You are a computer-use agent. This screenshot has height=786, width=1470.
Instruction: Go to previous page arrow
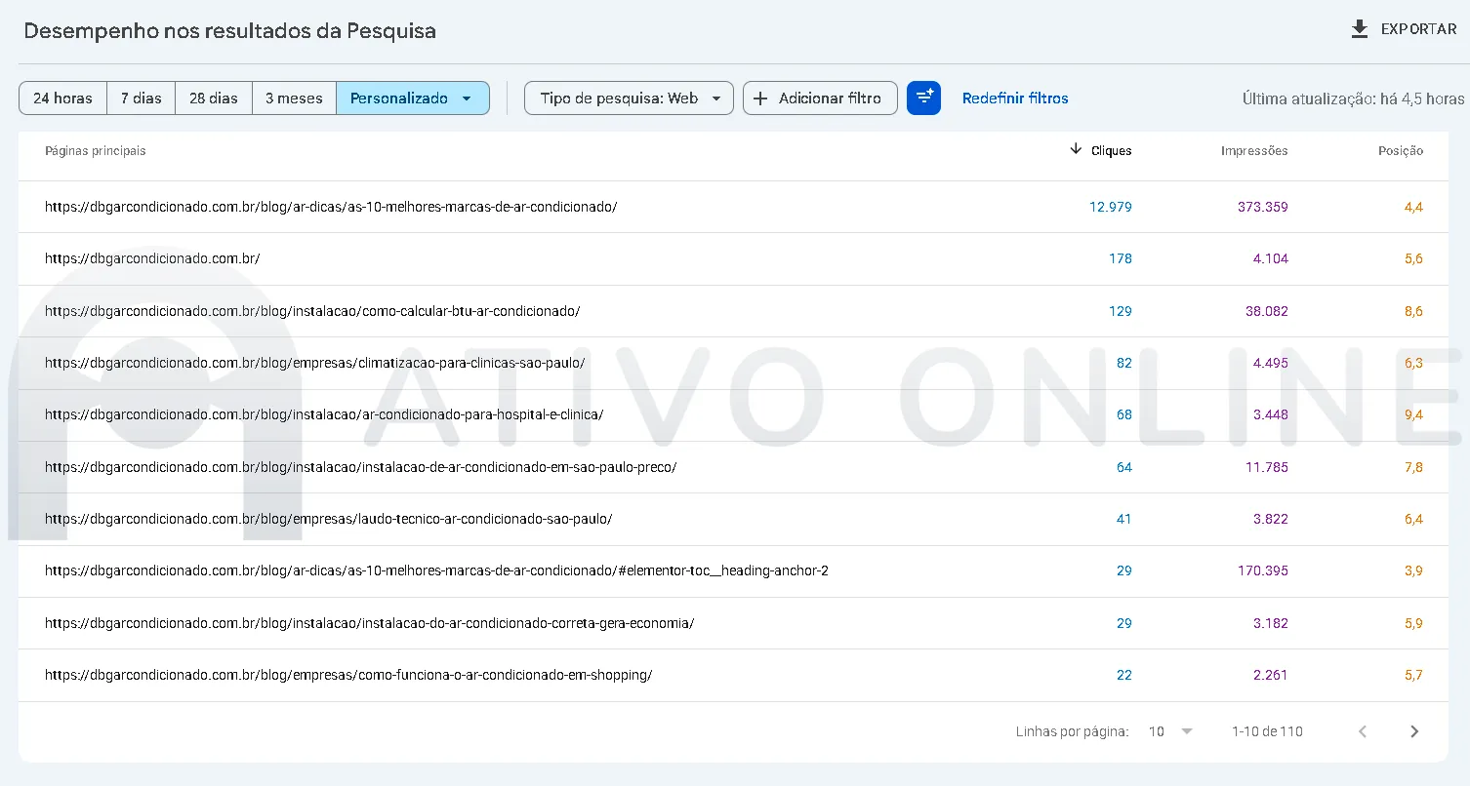click(x=1363, y=731)
